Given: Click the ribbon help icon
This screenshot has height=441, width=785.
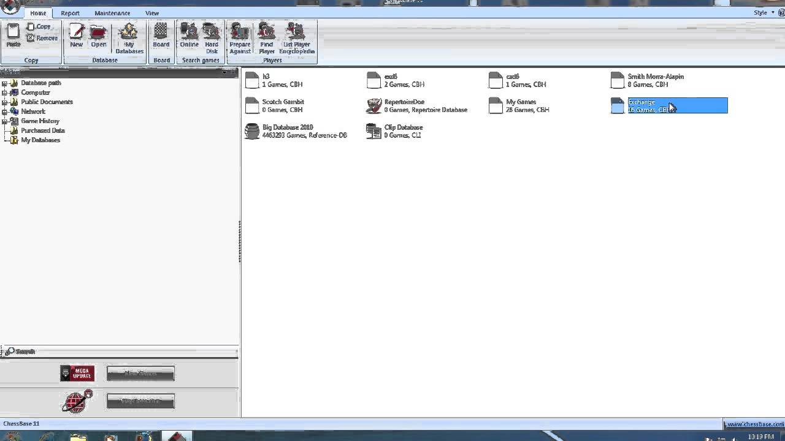Looking at the screenshot, I should pyautogui.click(x=781, y=12).
